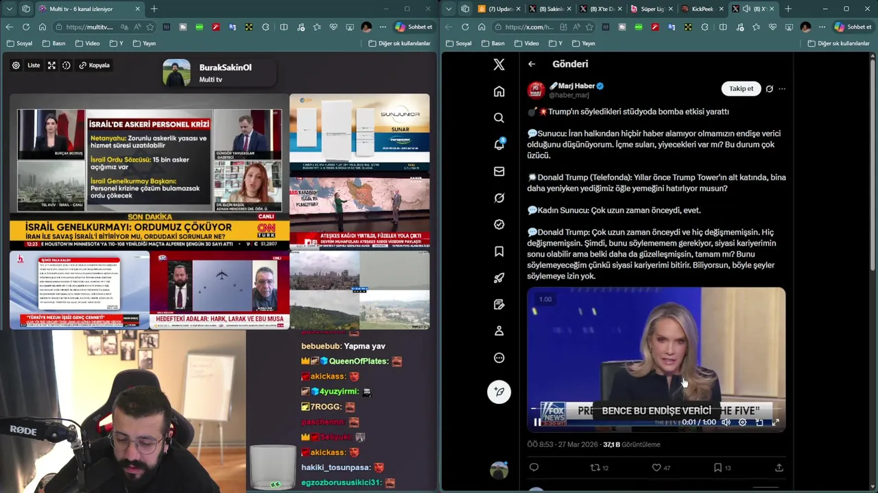Open the Marj Haber avatar
The image size is (878, 493).
point(536,90)
